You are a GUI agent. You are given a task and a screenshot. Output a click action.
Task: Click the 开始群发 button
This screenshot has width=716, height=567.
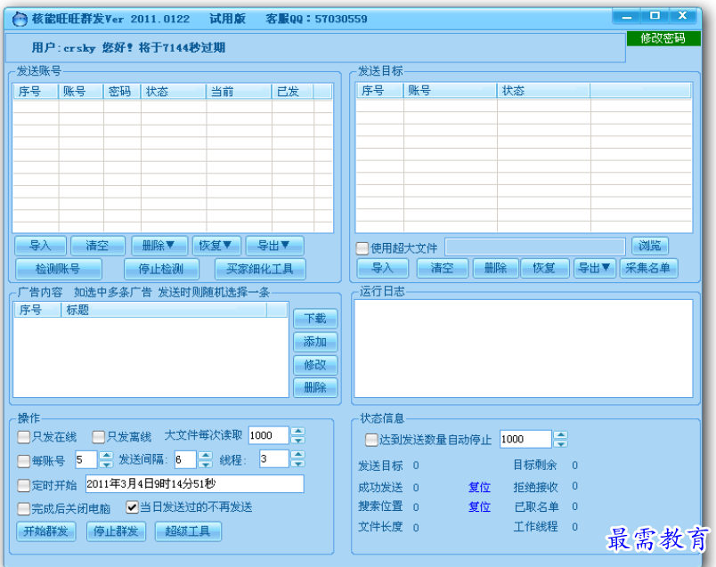click(x=46, y=531)
